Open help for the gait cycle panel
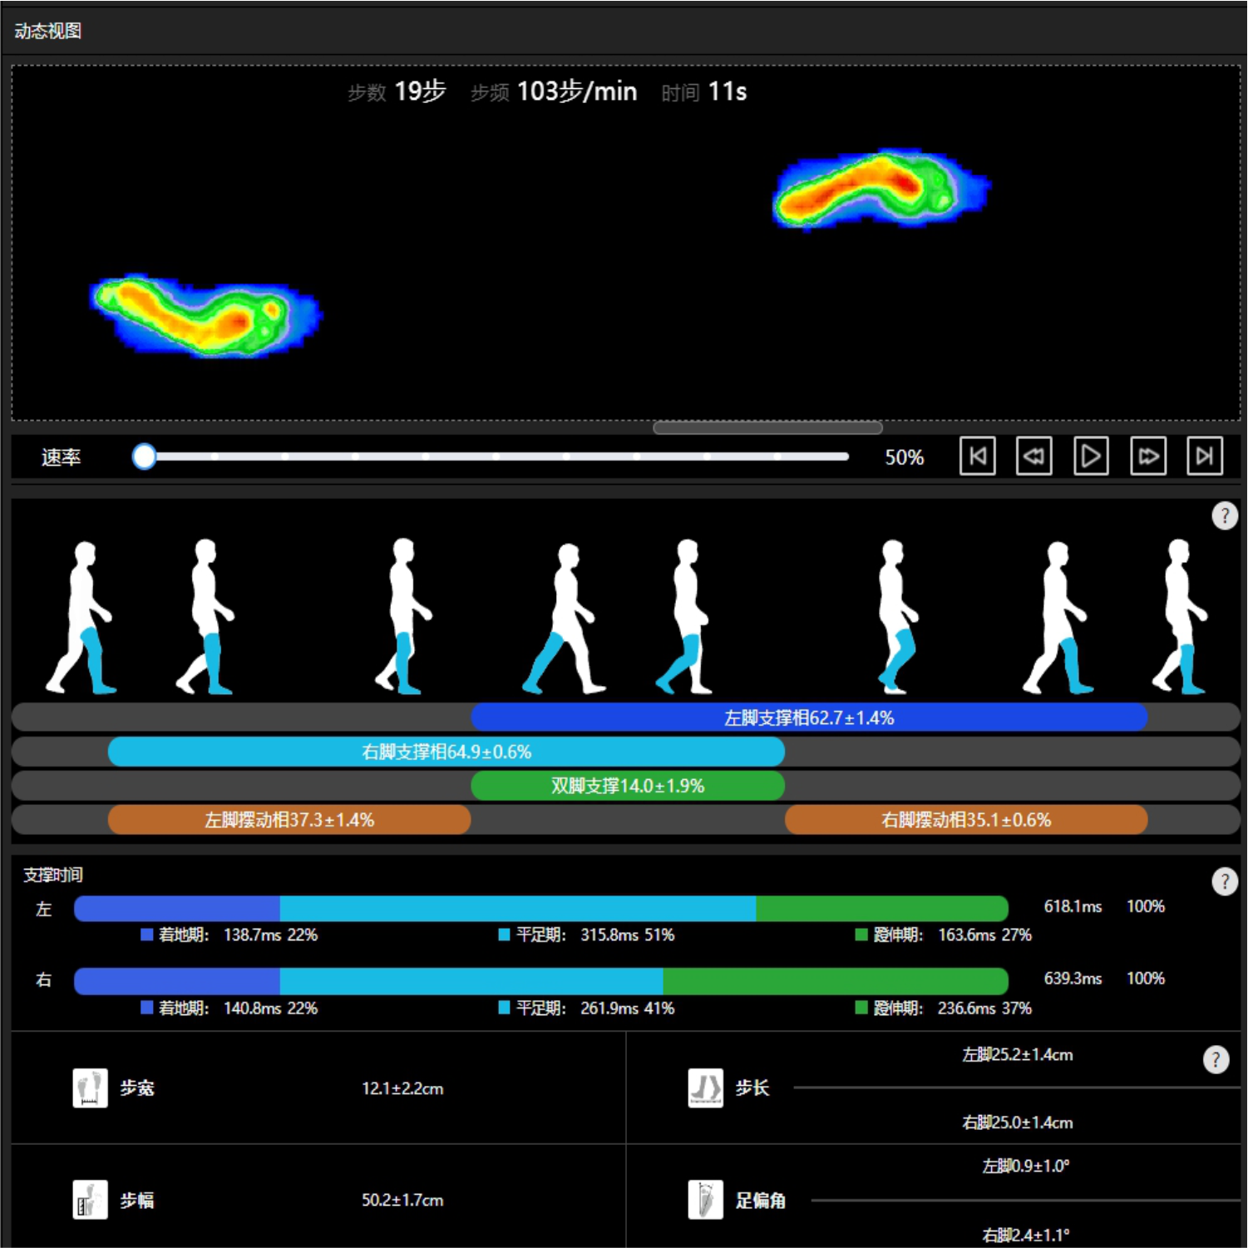The width and height of the screenshot is (1248, 1248). (x=1224, y=515)
